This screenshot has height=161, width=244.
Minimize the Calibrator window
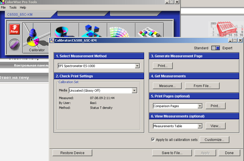[230, 40]
